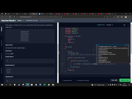Open editor more options dots
The image size is (132, 99).
click(128, 25)
